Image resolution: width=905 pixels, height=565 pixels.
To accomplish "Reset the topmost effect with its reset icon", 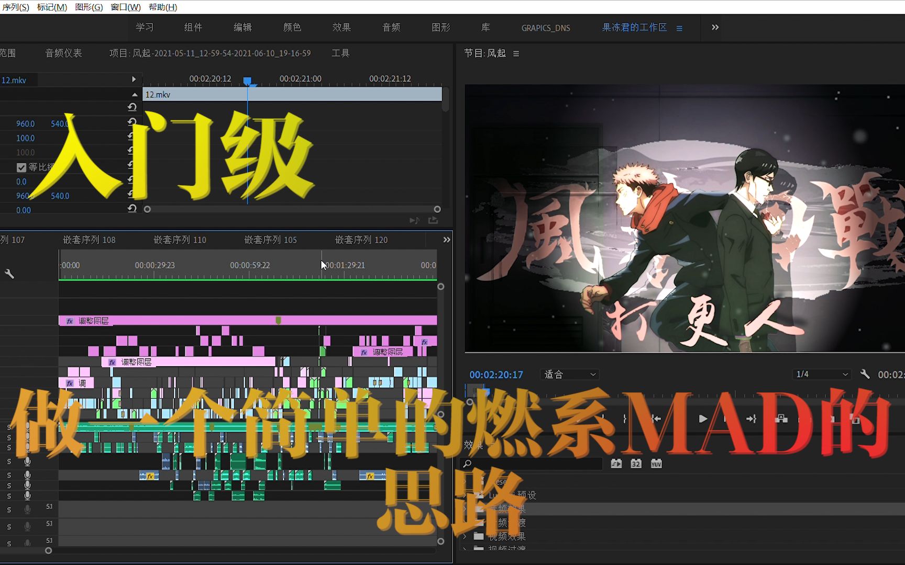I will pos(132,107).
